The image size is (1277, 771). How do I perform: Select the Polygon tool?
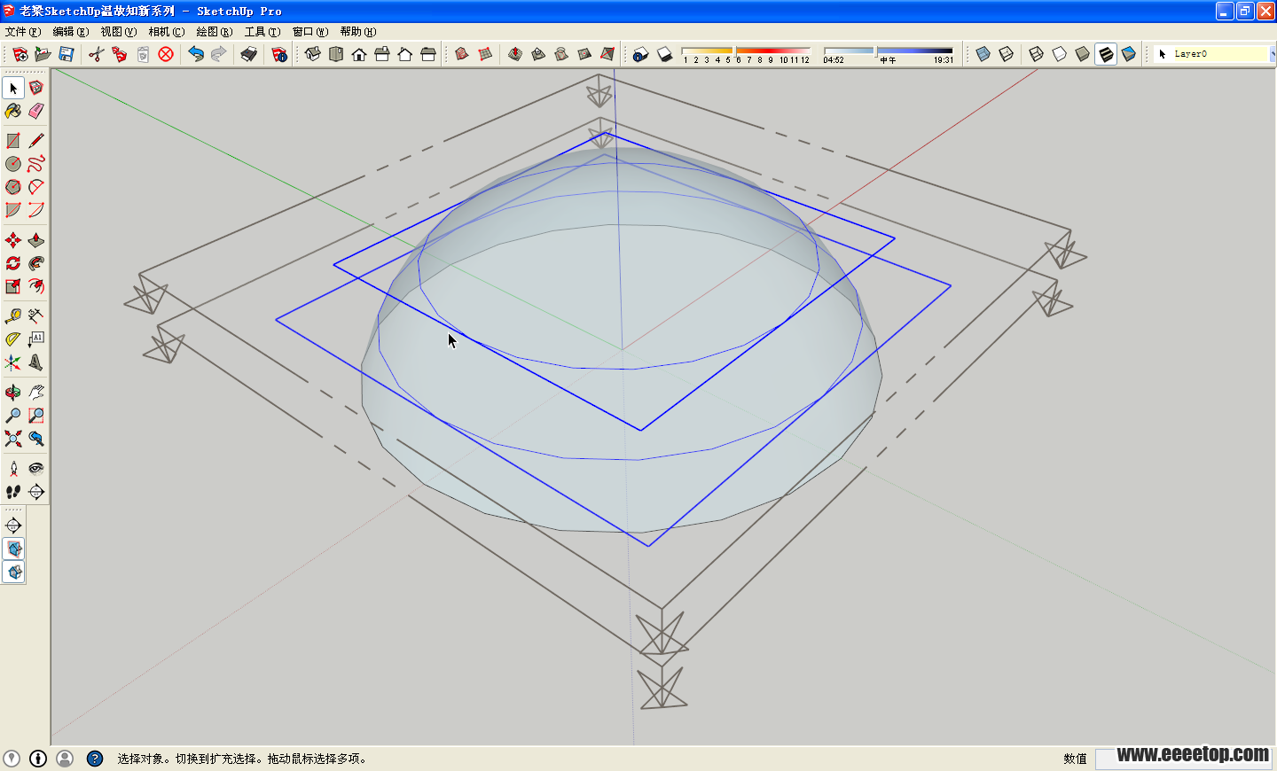pyautogui.click(x=13, y=187)
